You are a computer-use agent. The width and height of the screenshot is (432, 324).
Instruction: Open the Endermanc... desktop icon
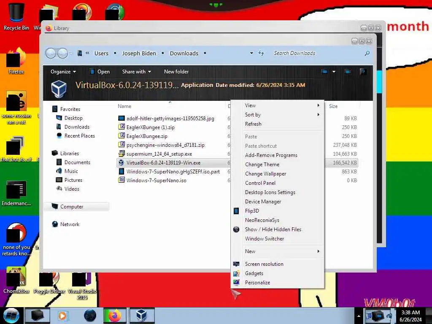[x=16, y=193]
